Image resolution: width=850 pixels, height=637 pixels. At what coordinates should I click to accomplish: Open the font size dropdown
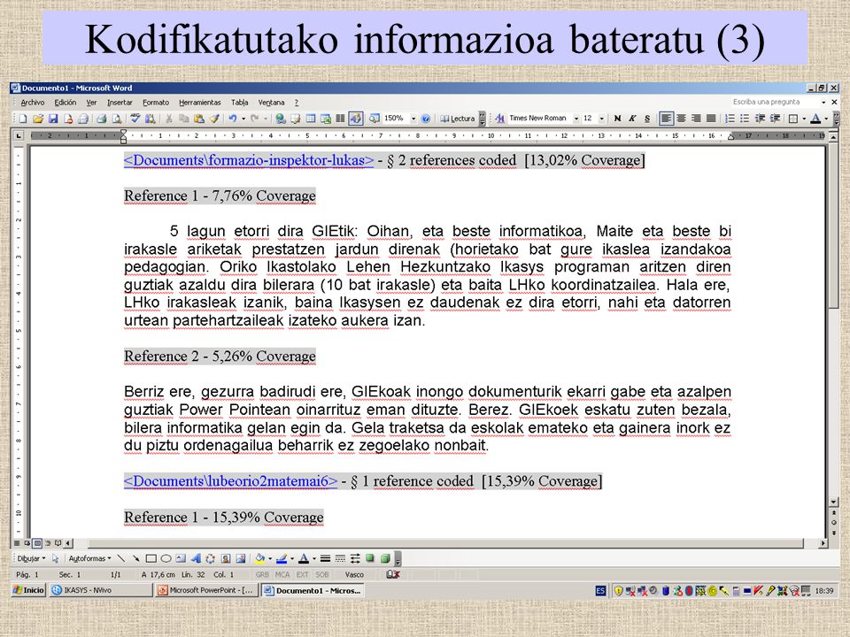pos(602,119)
